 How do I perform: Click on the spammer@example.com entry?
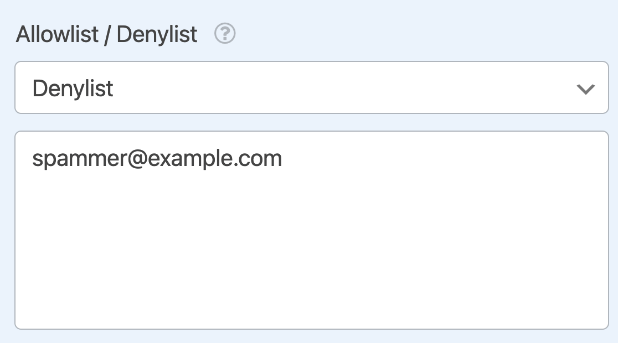[x=157, y=159]
